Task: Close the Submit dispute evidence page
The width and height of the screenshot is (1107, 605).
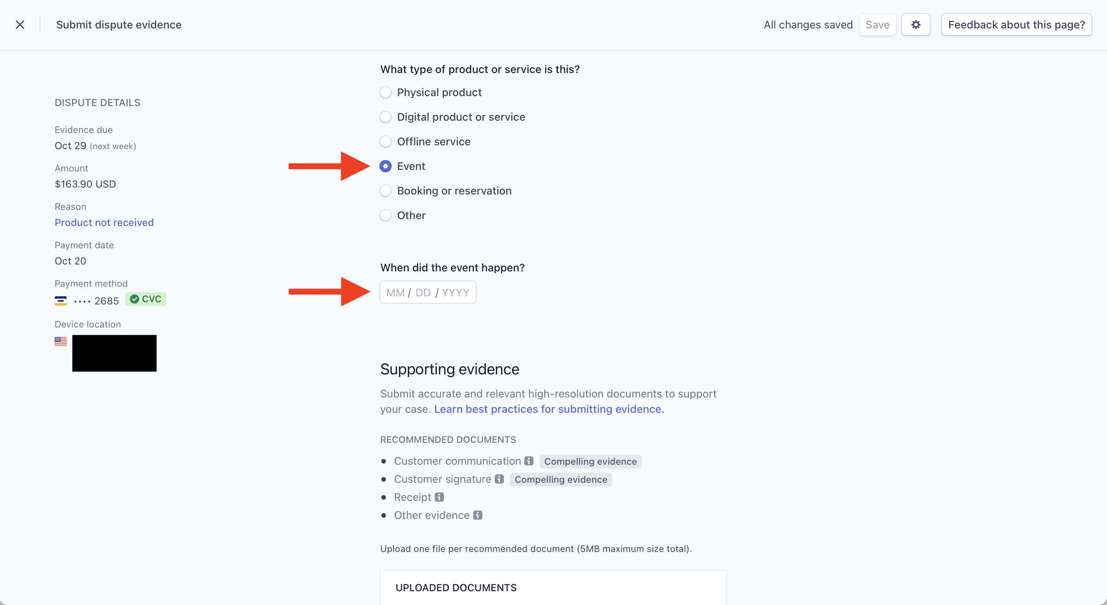Action: pos(20,25)
